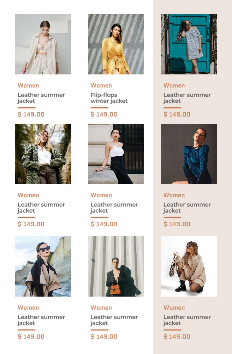
Task: Open the orange handbag model photo
Action: click(116, 266)
